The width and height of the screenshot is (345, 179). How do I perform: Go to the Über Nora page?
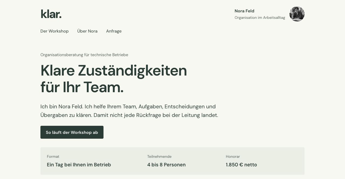tap(87, 31)
